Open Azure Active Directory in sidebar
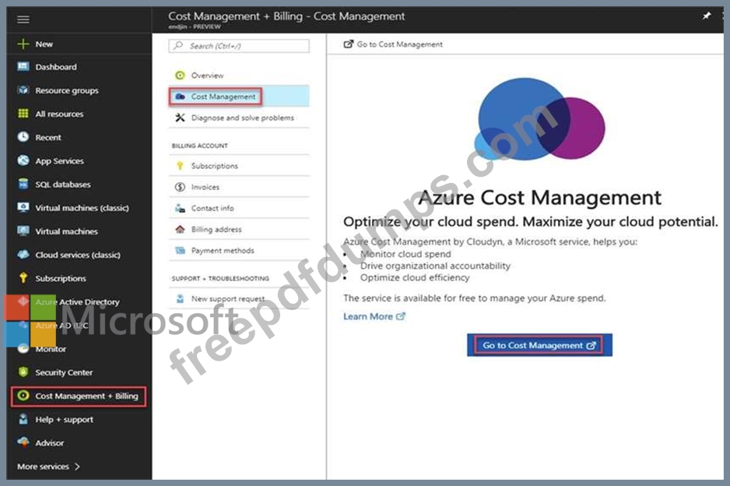Screen dimensions: 730x486 (79, 301)
